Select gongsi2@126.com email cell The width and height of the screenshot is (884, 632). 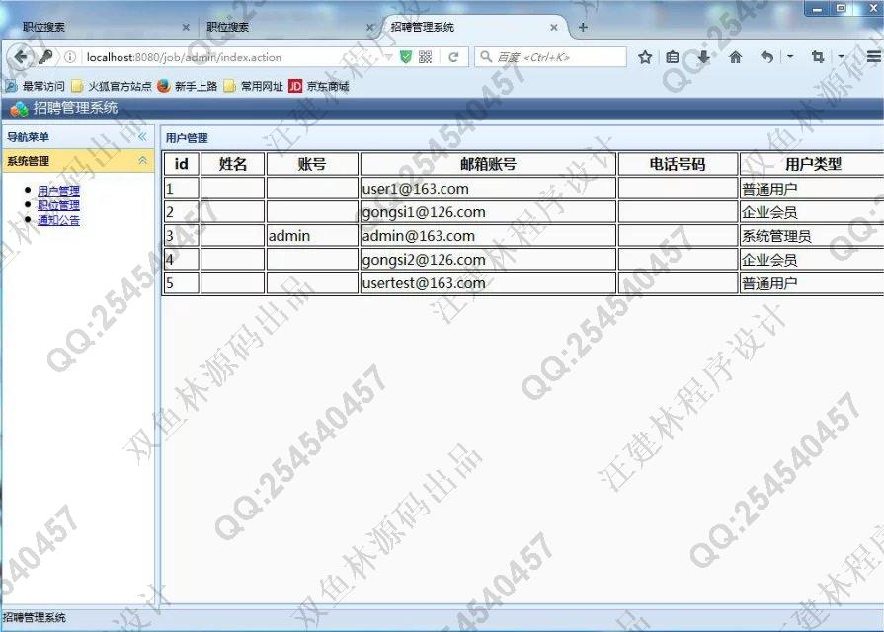point(488,260)
